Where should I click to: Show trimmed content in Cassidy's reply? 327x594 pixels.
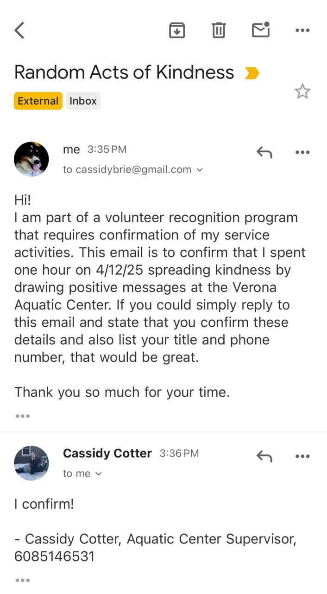[x=22, y=580]
